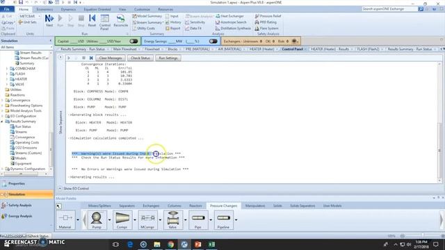
Task: Click the Reconcile icon
Action: click(120, 20)
